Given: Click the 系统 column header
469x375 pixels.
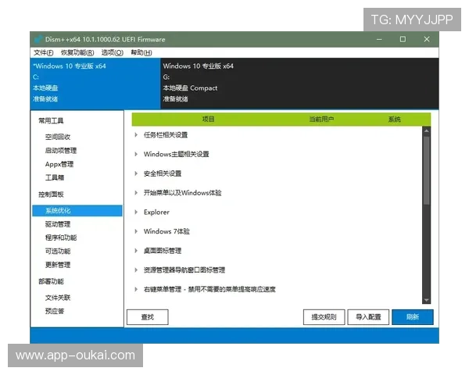Looking at the screenshot, I should pyautogui.click(x=395, y=120).
